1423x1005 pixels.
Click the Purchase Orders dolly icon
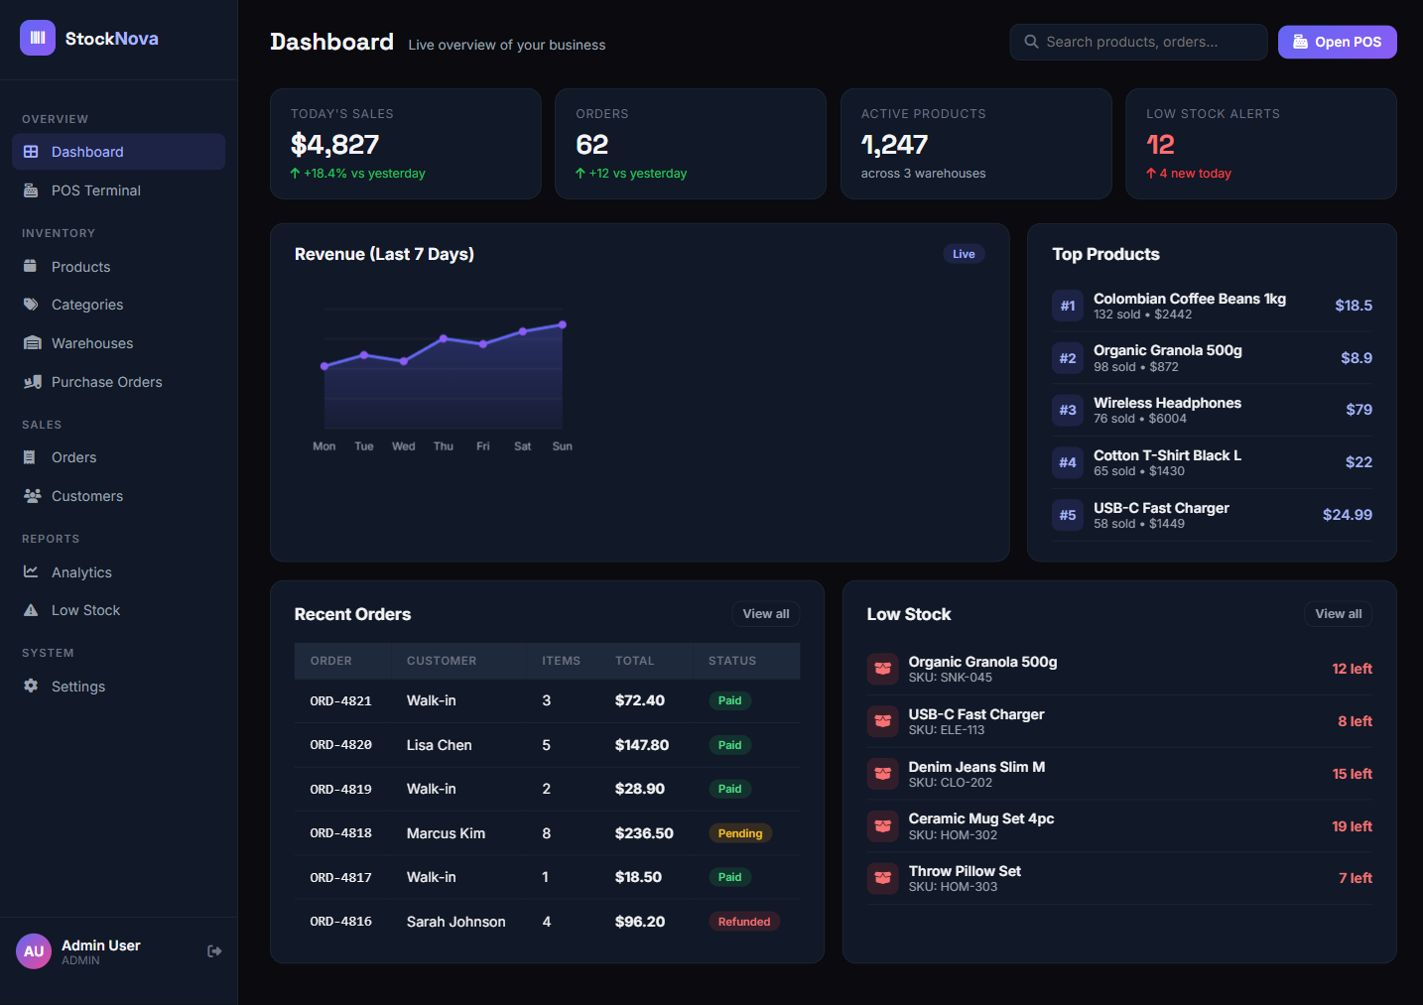[32, 382]
